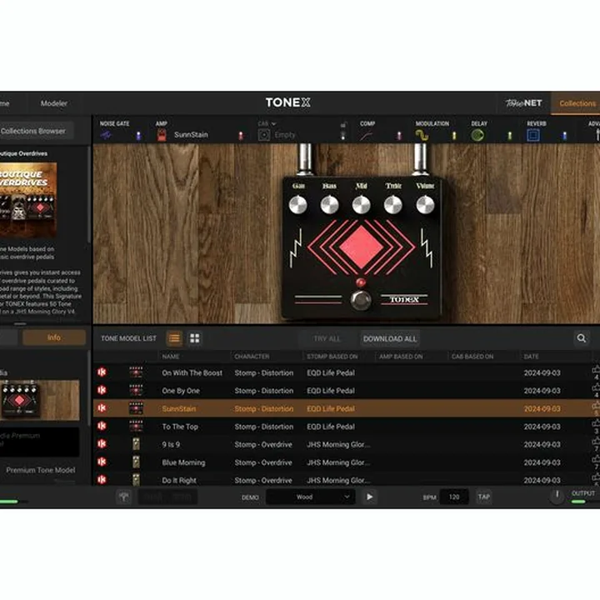The image size is (600, 600).
Task: Open the tone model search icon
Action: (x=582, y=338)
